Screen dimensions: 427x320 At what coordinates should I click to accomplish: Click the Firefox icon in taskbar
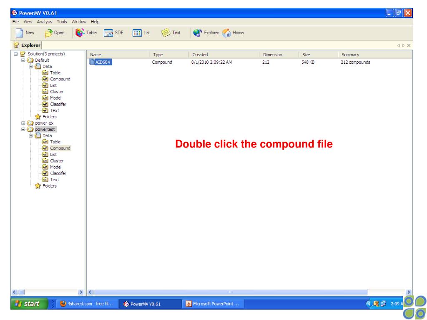pos(63,304)
